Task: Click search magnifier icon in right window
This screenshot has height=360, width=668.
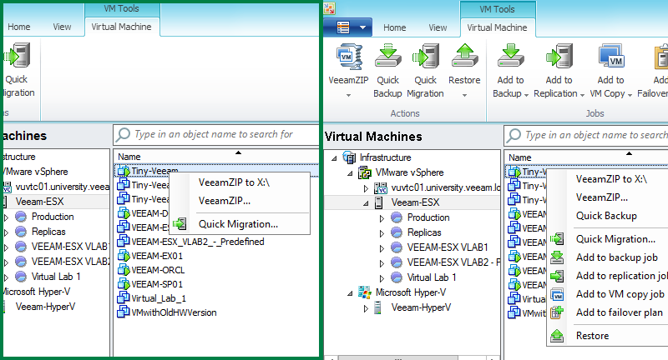Action: [x=514, y=135]
